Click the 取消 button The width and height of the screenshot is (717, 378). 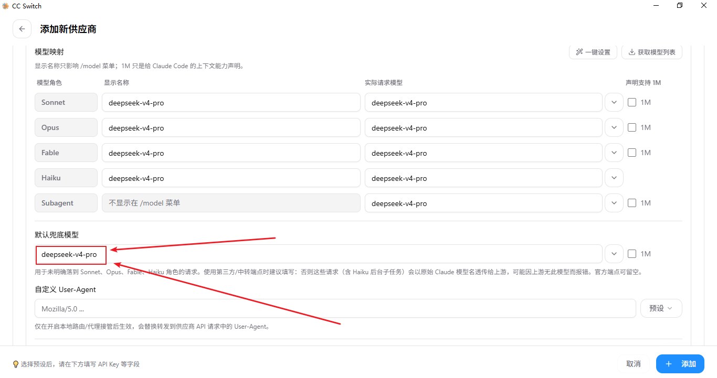[x=634, y=364]
